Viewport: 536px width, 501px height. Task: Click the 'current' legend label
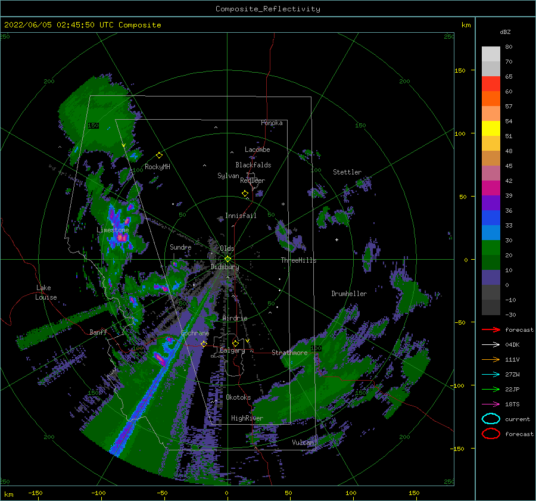point(518,419)
